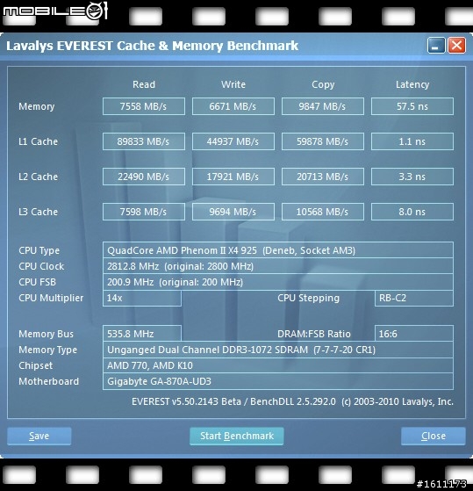Minimize the EVEREST benchmark window
The image size is (473, 491).
click(x=436, y=46)
